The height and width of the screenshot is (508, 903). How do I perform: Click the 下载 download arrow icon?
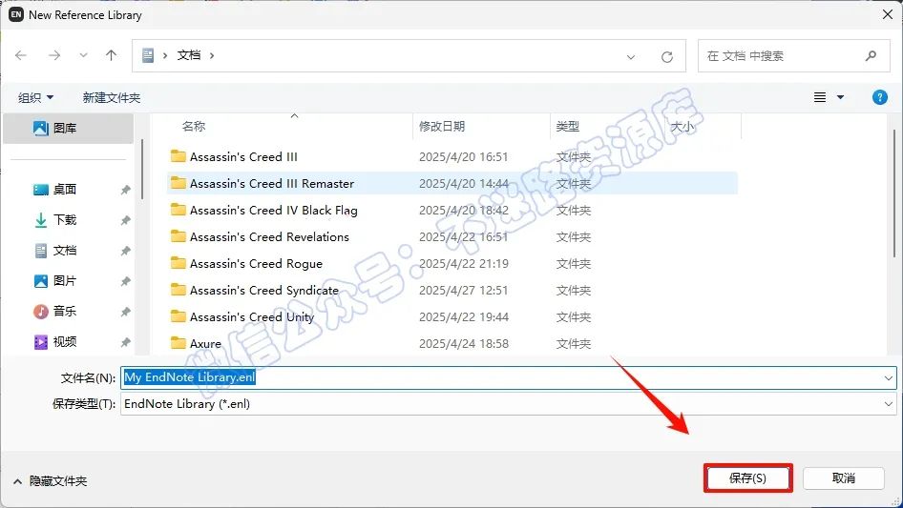[41, 220]
